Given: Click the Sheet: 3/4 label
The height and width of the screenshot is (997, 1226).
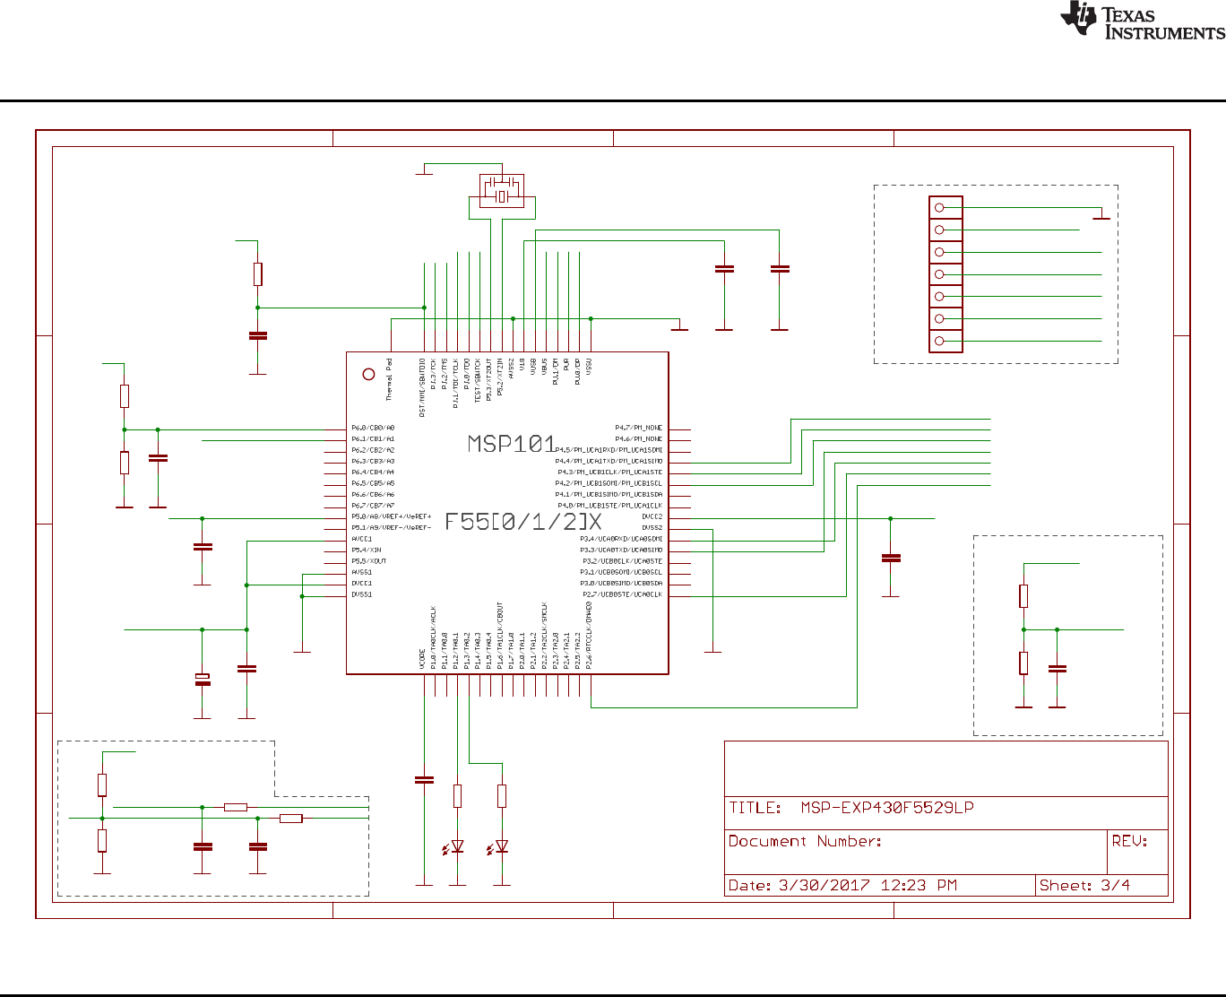Looking at the screenshot, I should click(1084, 886).
